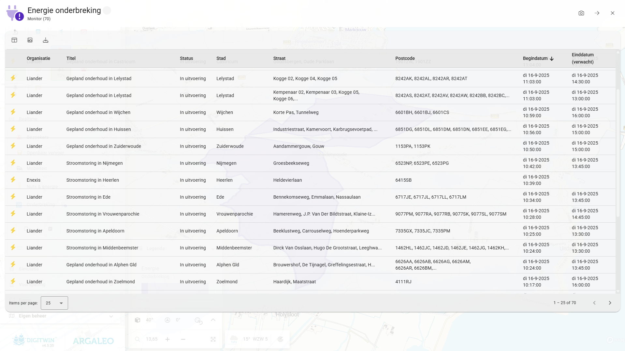Toggle the 3D cube view icon

point(138,320)
